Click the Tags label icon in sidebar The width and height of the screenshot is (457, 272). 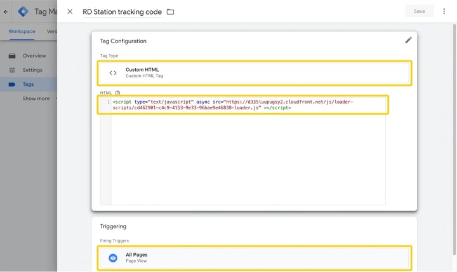pos(12,85)
